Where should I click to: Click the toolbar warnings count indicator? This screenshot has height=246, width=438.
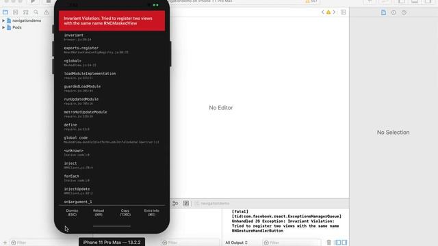coord(311,1)
